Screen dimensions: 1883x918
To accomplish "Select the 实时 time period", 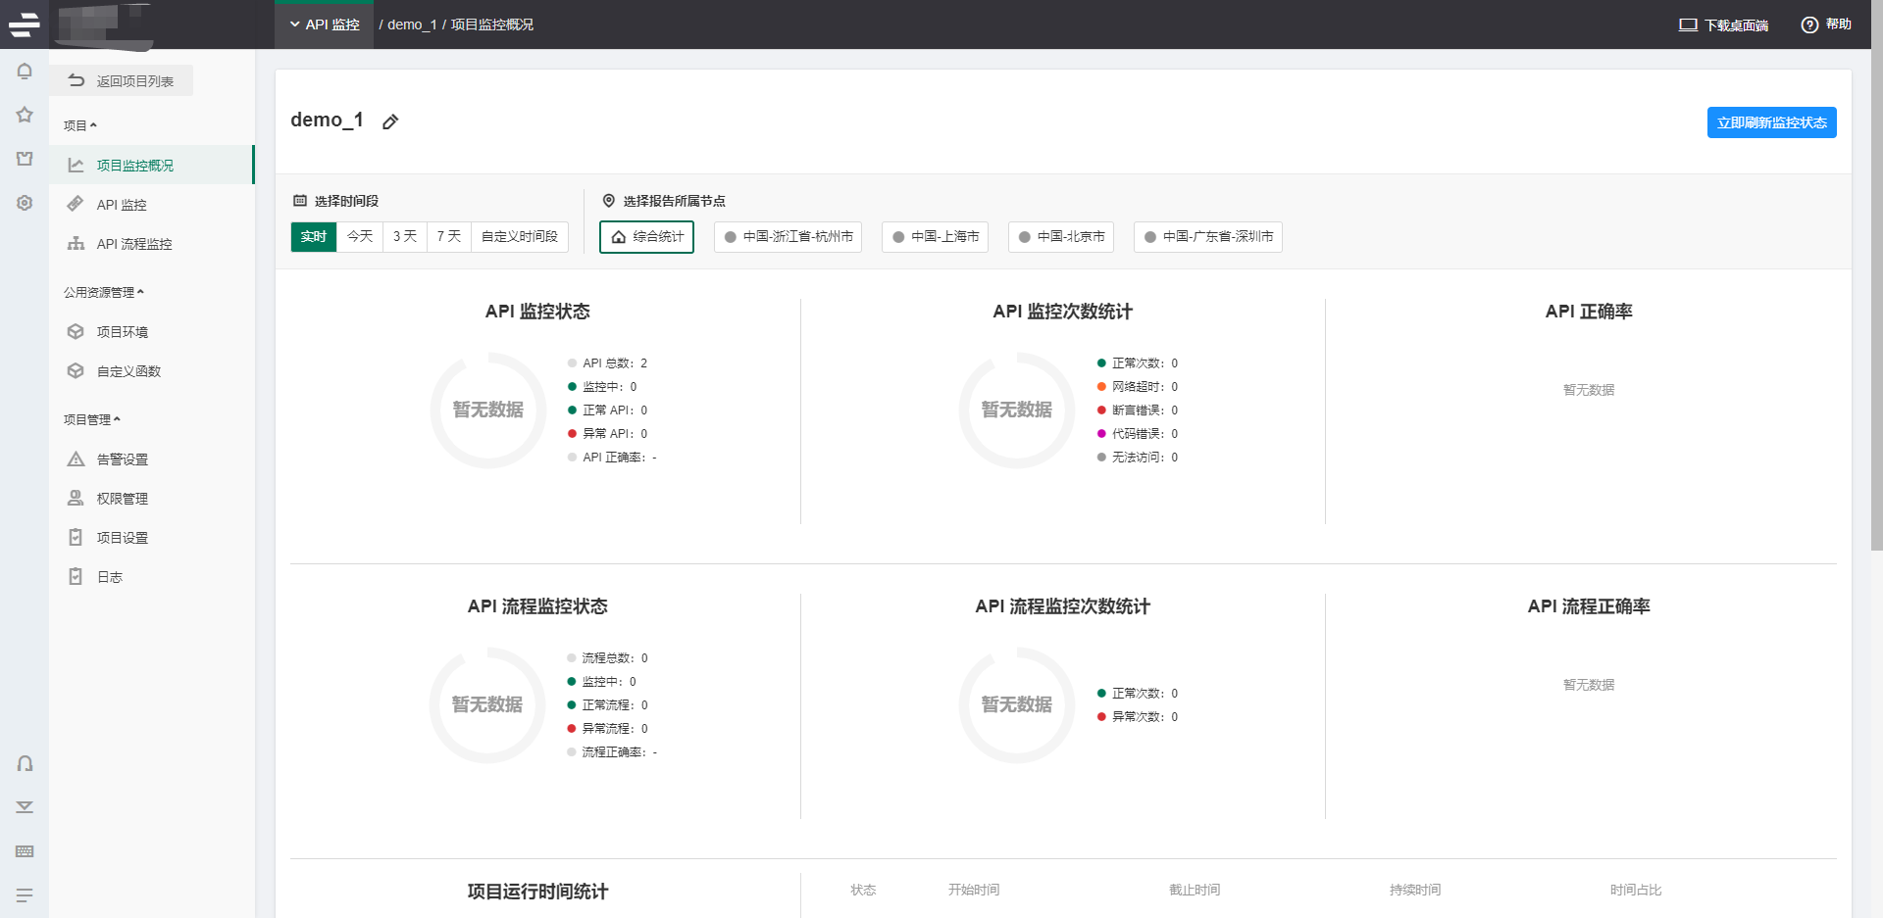I will tap(314, 237).
